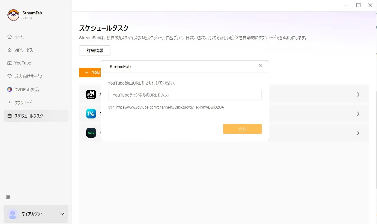Click the 詳細情報 button
Screen dimensions: 377x224
pos(95,50)
